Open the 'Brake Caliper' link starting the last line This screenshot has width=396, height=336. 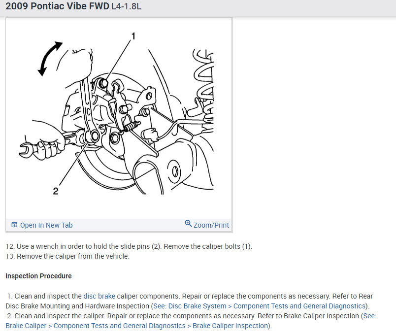pyautogui.click(x=26, y=326)
